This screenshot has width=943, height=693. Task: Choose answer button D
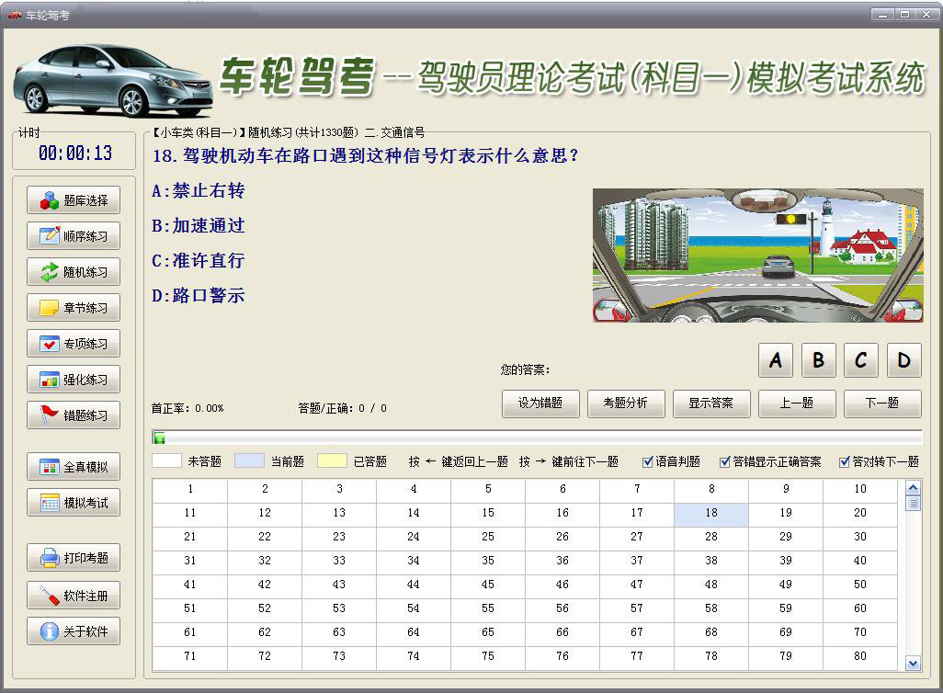tap(903, 360)
